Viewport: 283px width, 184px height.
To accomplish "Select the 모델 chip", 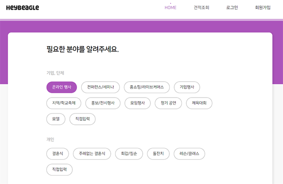I will [56, 119].
